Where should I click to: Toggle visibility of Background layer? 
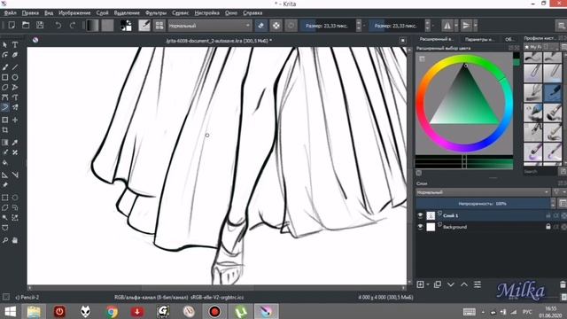click(x=420, y=227)
